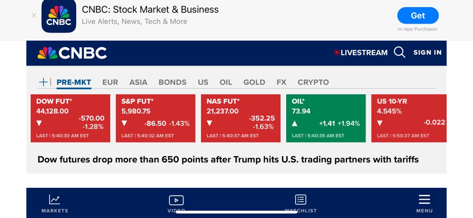Viewport: 473px width, 218px height.
Task: Select the BONDS tab
Action: (x=173, y=82)
